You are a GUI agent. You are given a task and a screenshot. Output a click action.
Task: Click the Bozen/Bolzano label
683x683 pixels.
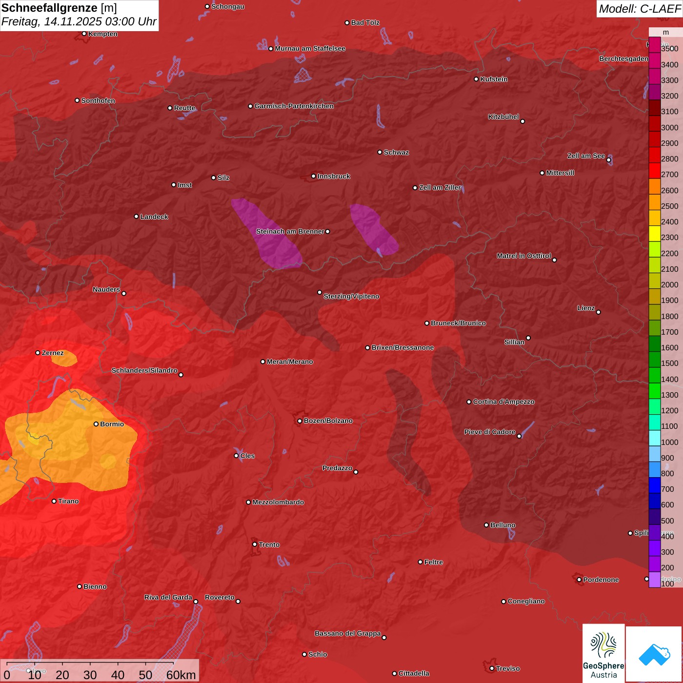pos(328,421)
